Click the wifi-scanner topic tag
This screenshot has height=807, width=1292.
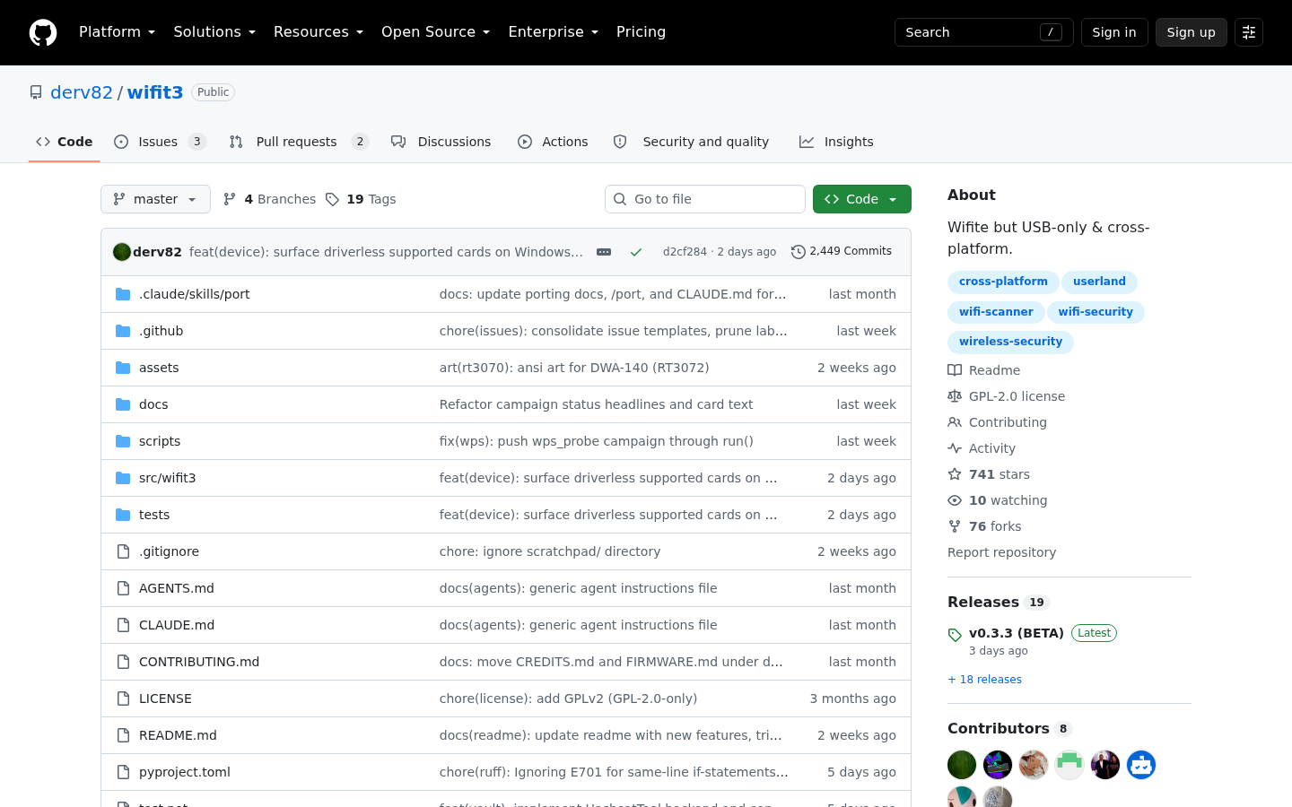[x=996, y=312]
